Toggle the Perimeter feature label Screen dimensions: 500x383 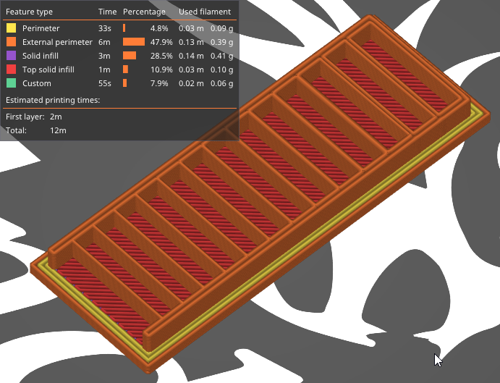pyautogui.click(x=41, y=28)
